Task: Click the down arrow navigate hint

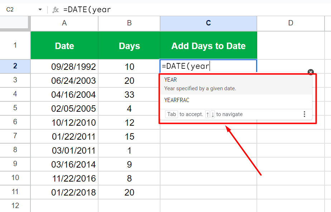Action: click(213, 114)
